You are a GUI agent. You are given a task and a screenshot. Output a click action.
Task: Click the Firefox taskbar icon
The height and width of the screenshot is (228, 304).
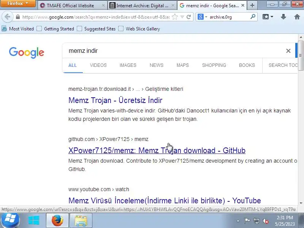tap(57, 221)
